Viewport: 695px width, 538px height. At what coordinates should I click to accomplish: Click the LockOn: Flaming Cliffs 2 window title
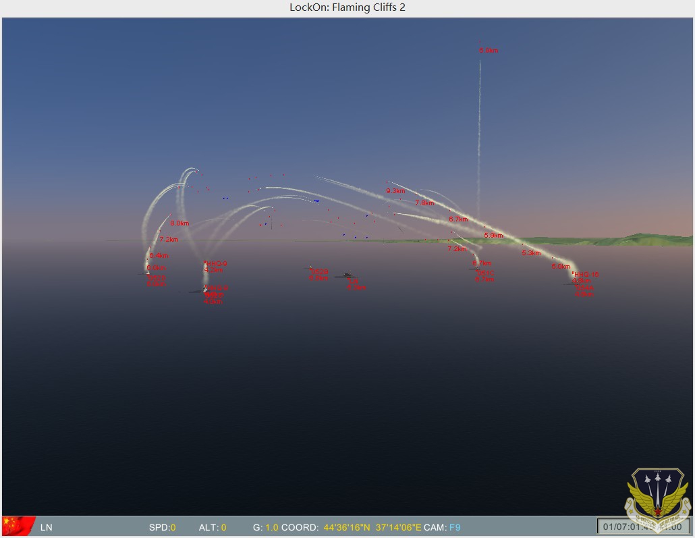347,7
